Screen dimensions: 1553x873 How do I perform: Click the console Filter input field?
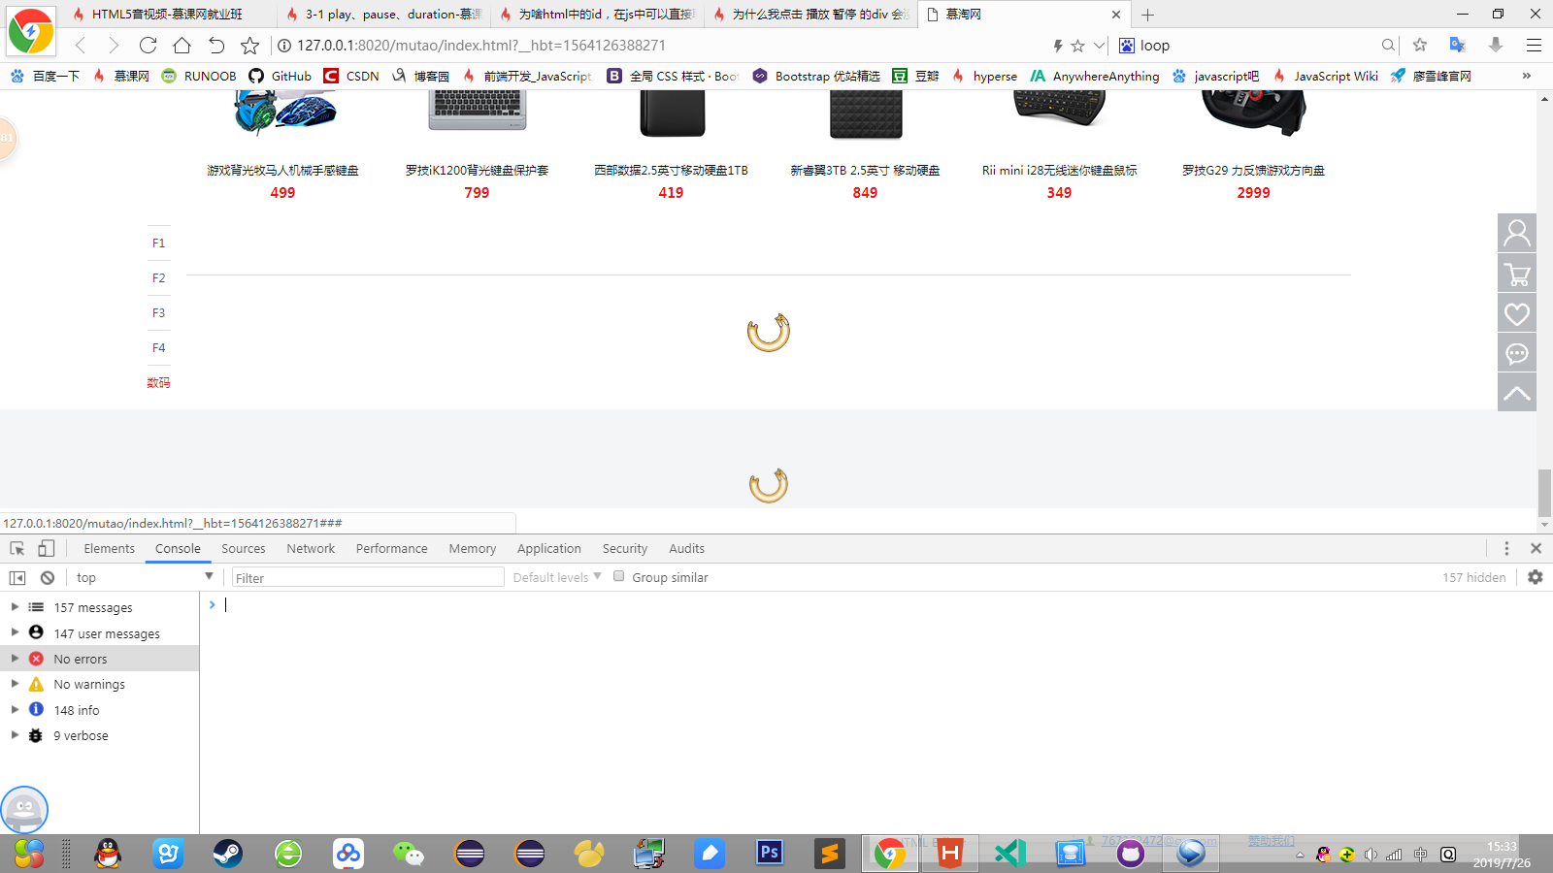coord(368,577)
